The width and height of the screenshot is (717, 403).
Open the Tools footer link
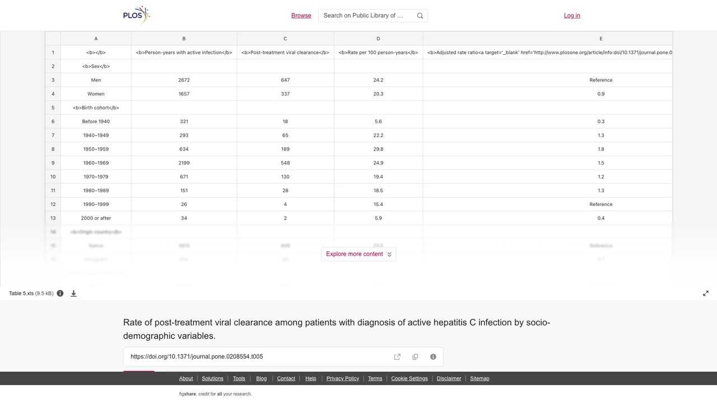click(239, 378)
